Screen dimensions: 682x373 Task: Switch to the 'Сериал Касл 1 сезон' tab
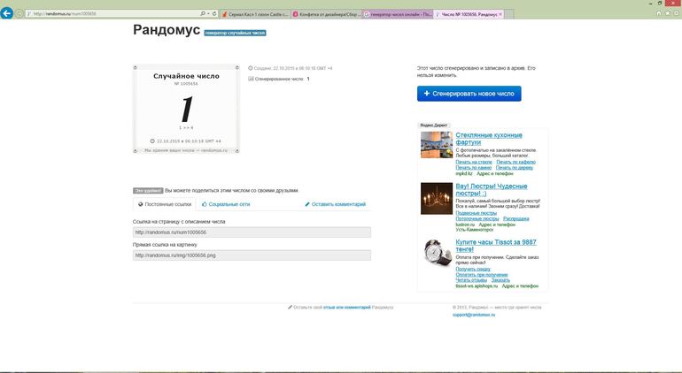(x=254, y=15)
